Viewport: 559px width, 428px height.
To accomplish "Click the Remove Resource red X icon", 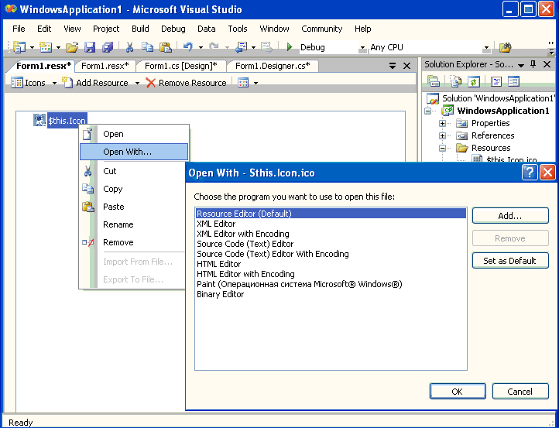I will pyautogui.click(x=150, y=83).
